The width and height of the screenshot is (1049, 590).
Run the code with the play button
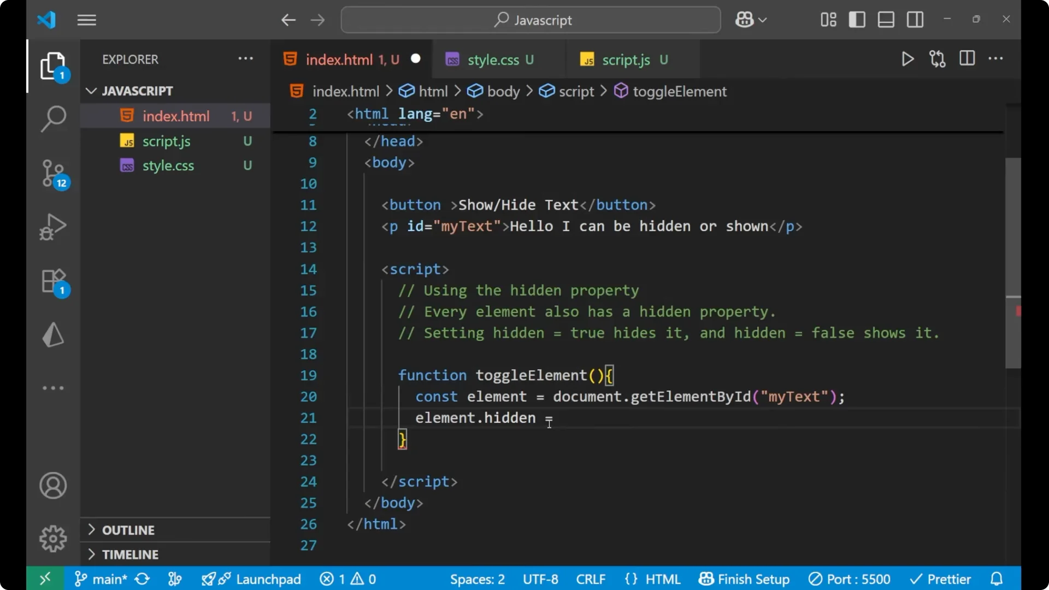click(x=907, y=59)
